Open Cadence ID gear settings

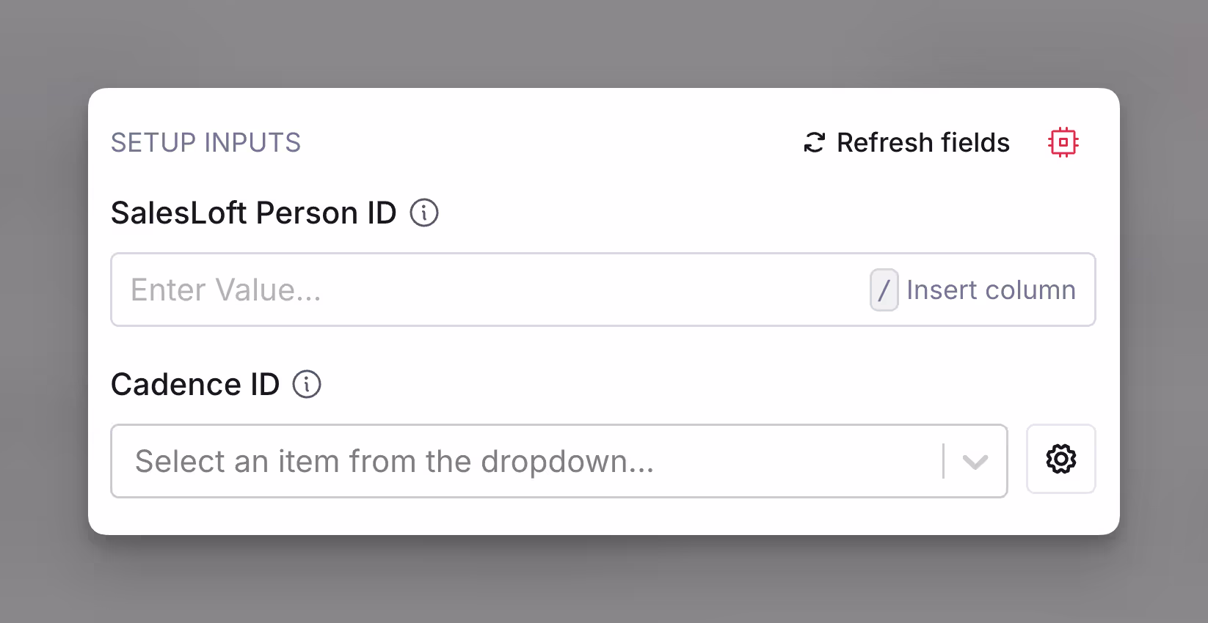[x=1061, y=459]
